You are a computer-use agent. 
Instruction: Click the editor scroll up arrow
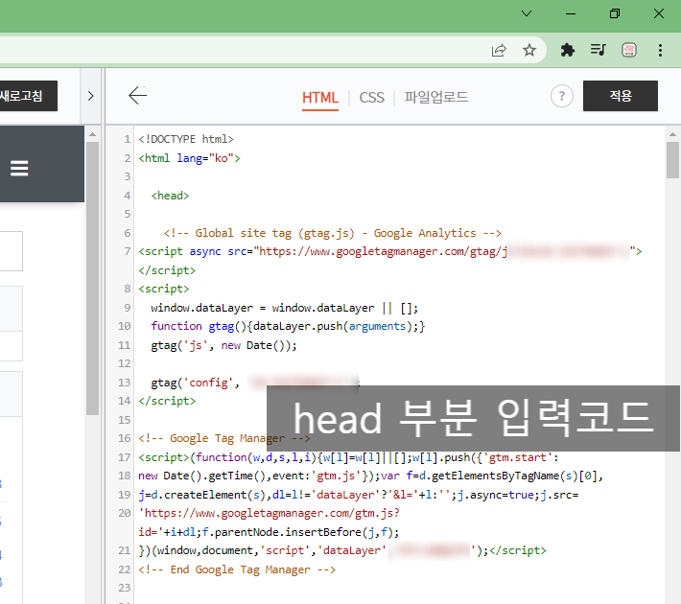click(x=672, y=134)
